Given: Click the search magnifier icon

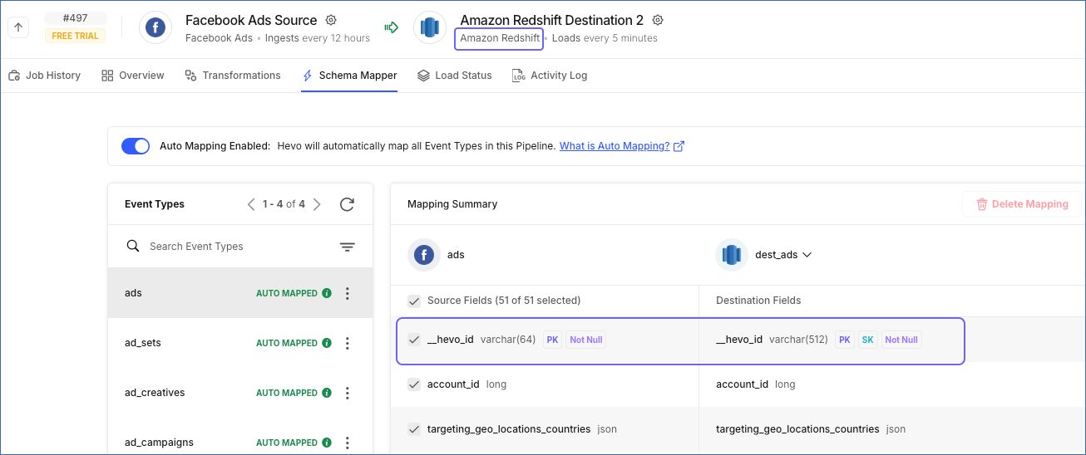Looking at the screenshot, I should [132, 246].
